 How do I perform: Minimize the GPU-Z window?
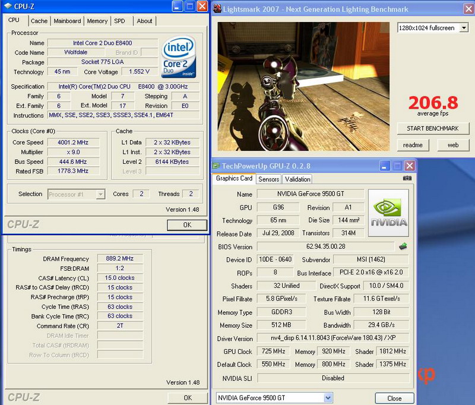[384, 166]
